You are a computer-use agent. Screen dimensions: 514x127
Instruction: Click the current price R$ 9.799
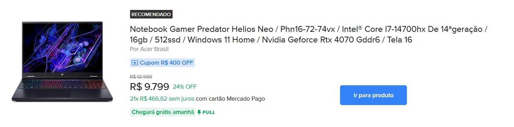tap(150, 87)
